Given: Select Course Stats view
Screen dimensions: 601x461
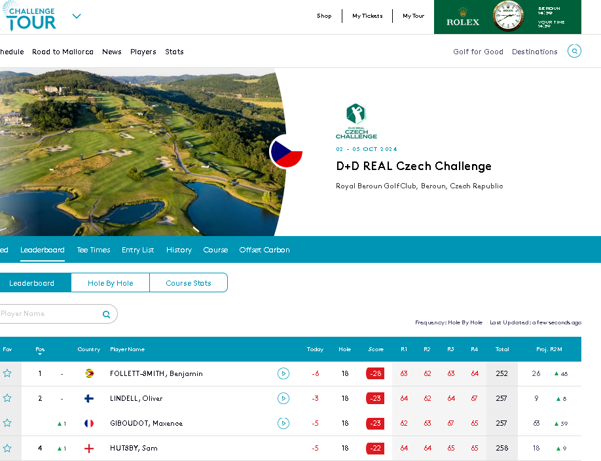Looking at the screenshot, I should (188, 283).
